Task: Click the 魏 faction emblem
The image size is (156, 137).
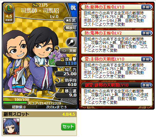Action: (73, 8)
